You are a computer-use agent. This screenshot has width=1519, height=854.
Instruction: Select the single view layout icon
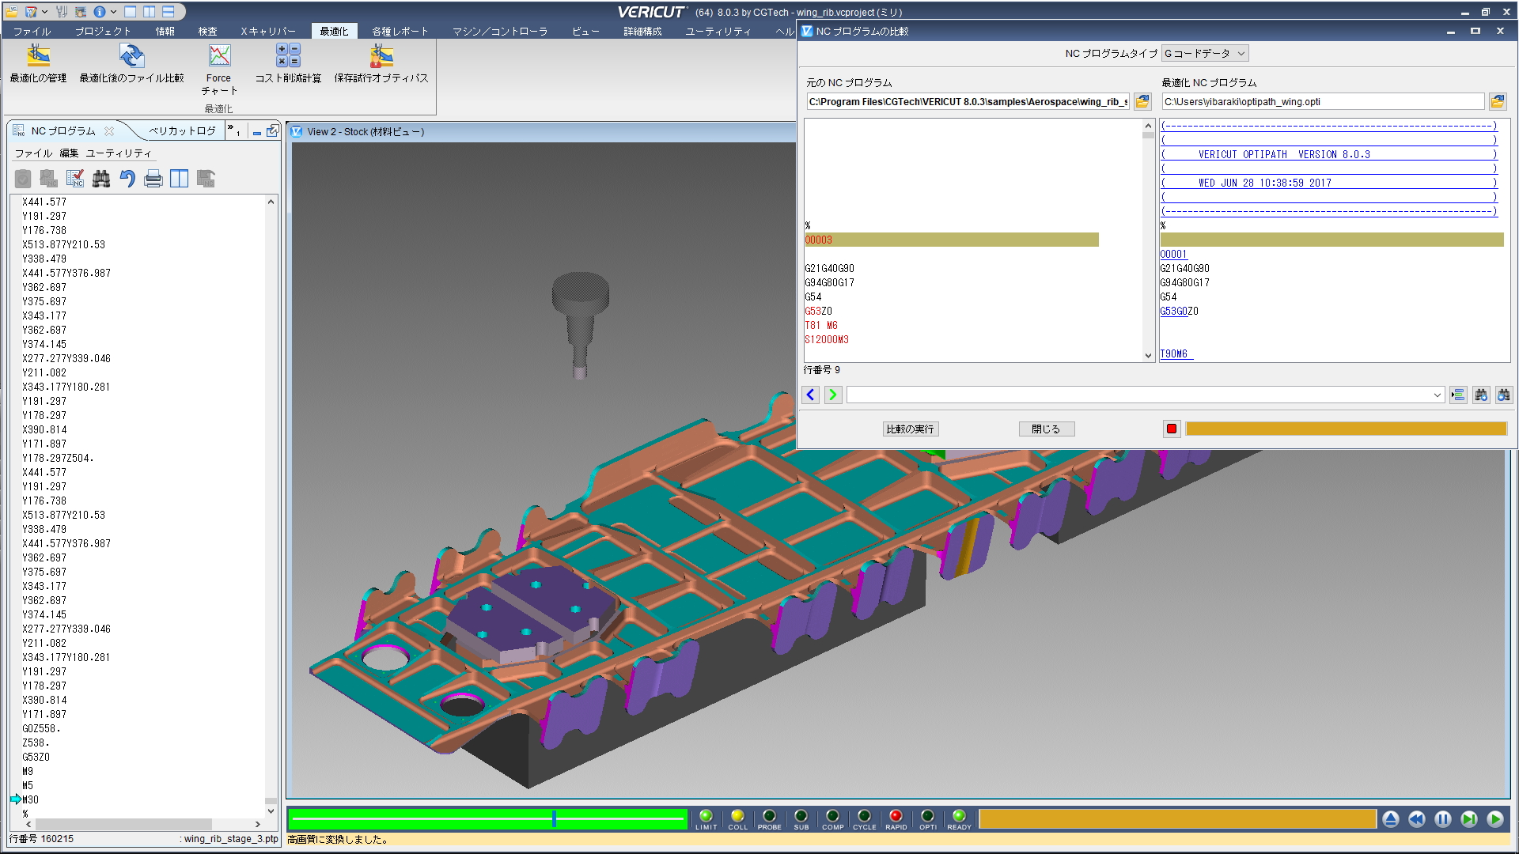tap(131, 12)
